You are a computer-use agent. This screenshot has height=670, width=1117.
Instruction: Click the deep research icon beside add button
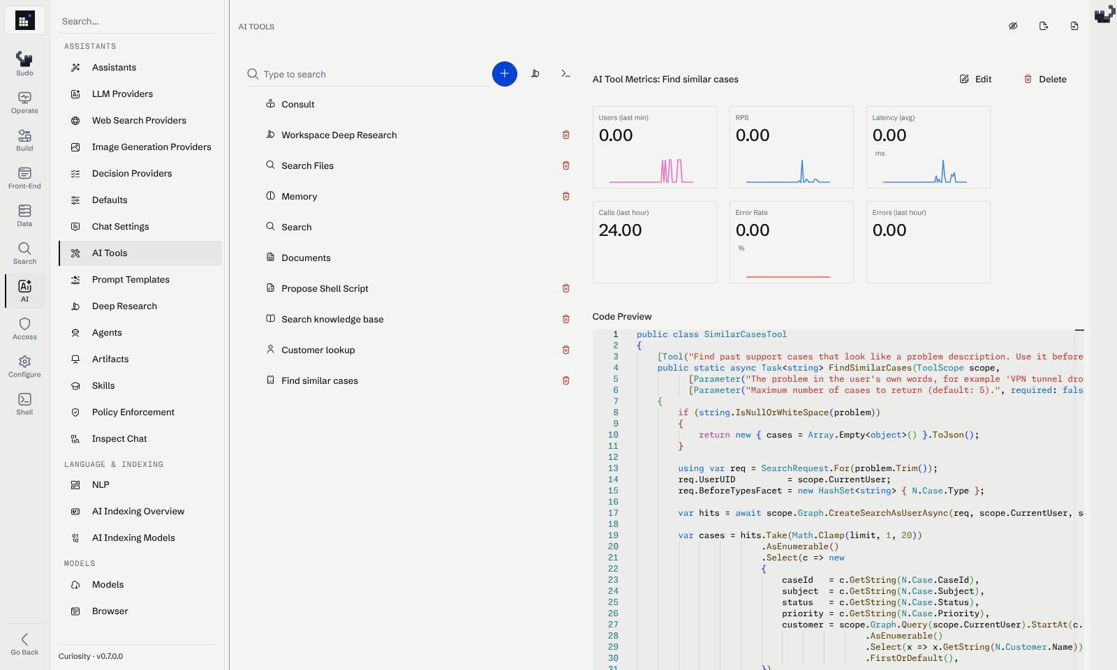click(535, 74)
